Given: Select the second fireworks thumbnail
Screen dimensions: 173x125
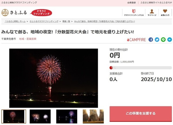Looking at the screenshot, I should point(40,116).
